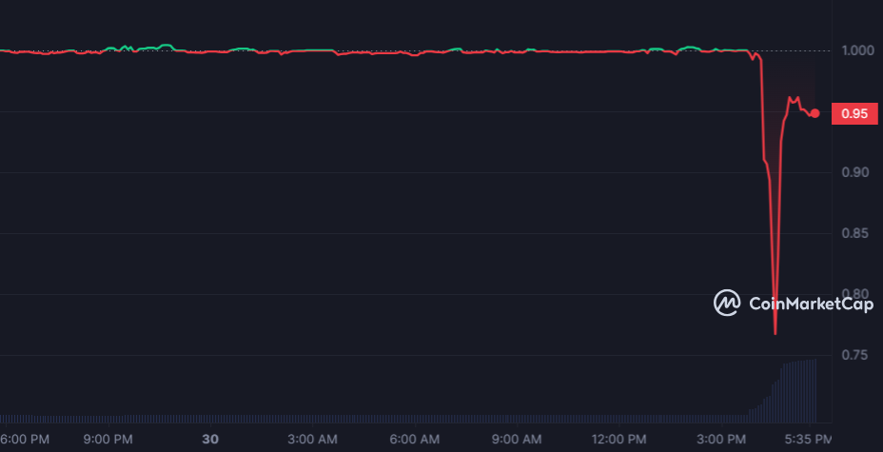The height and width of the screenshot is (452, 883).
Task: Select the 9:00 AM time label
Action: tap(517, 439)
